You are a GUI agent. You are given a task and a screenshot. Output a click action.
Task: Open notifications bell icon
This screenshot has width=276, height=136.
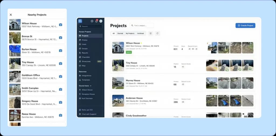96,21
